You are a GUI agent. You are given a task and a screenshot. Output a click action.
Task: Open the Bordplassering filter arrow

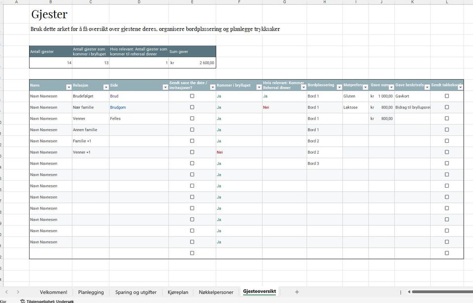coord(339,87)
